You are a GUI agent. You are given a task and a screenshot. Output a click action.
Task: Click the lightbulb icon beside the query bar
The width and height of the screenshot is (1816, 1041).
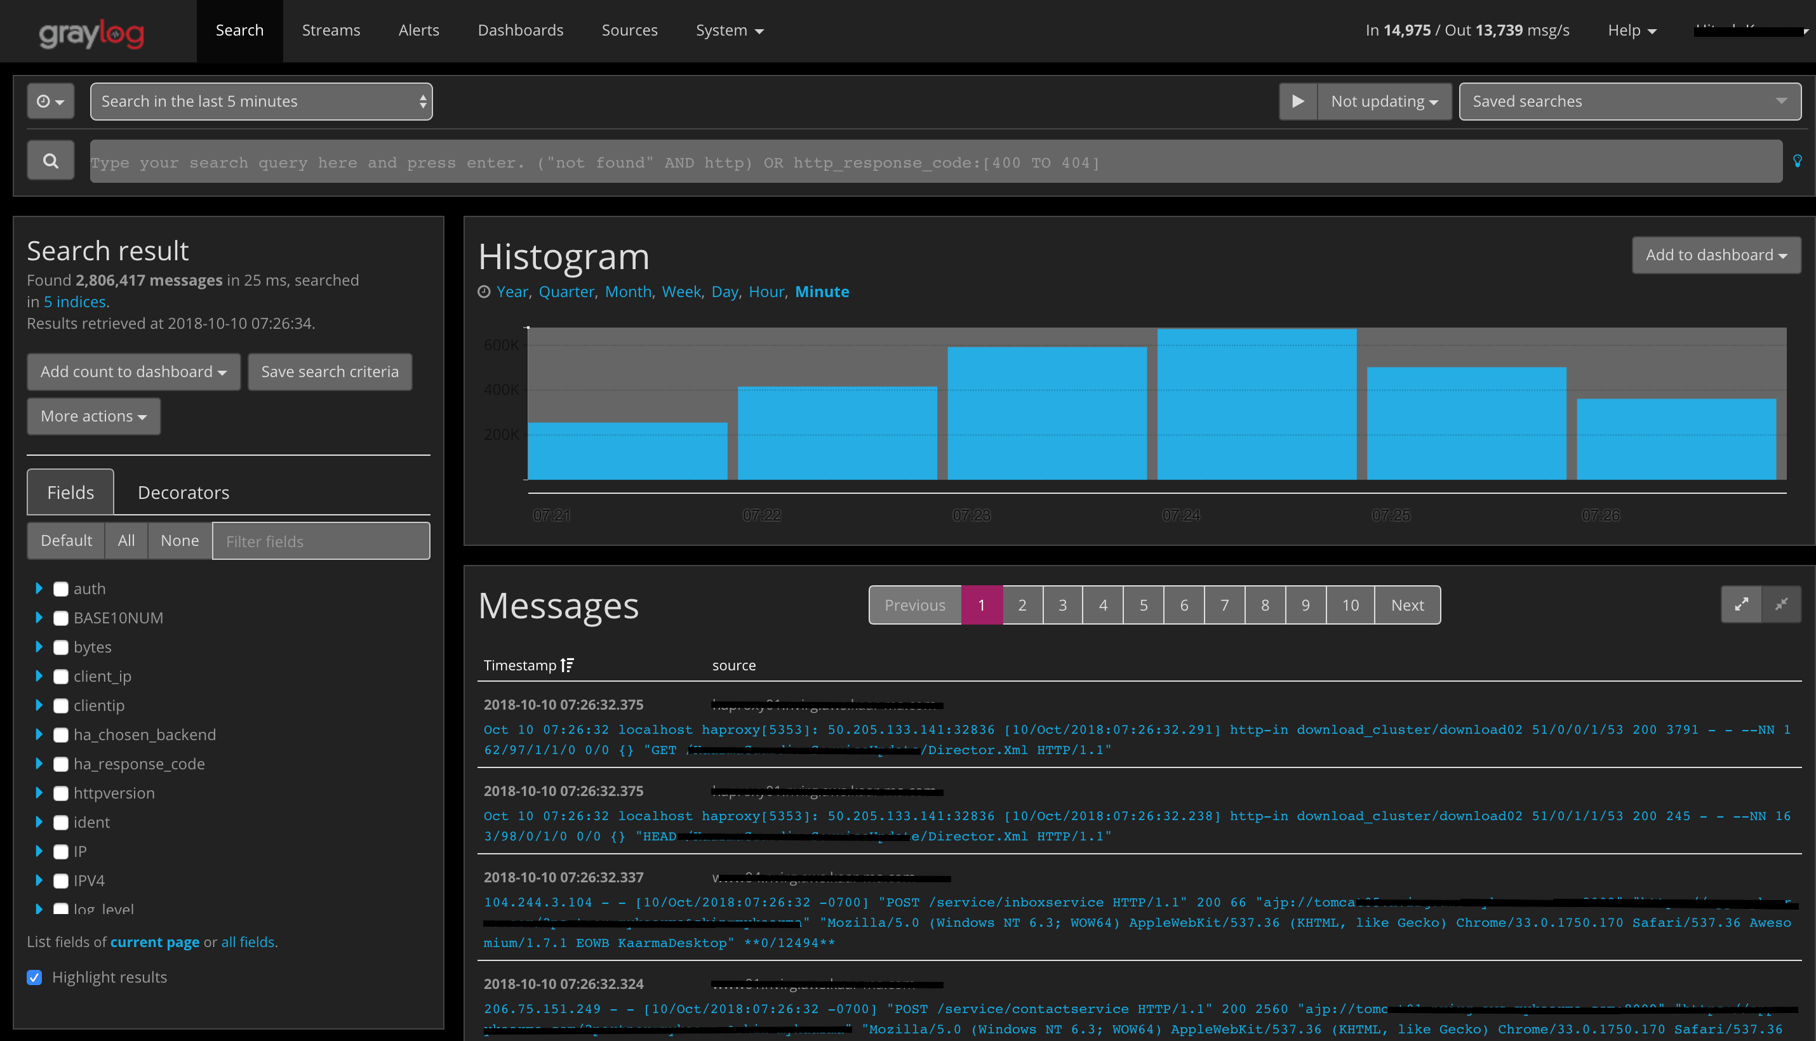point(1799,161)
